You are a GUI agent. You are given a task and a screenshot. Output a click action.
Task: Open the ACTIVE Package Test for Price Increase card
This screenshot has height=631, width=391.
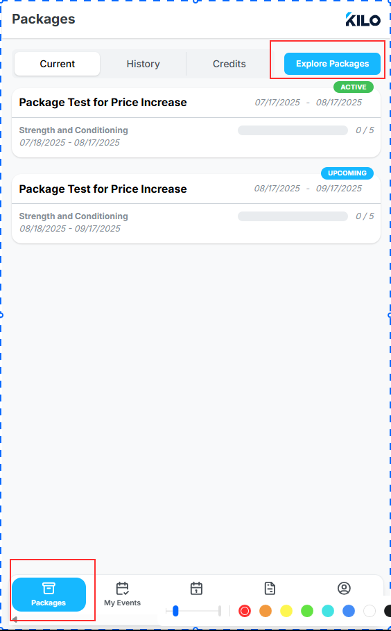click(x=196, y=123)
